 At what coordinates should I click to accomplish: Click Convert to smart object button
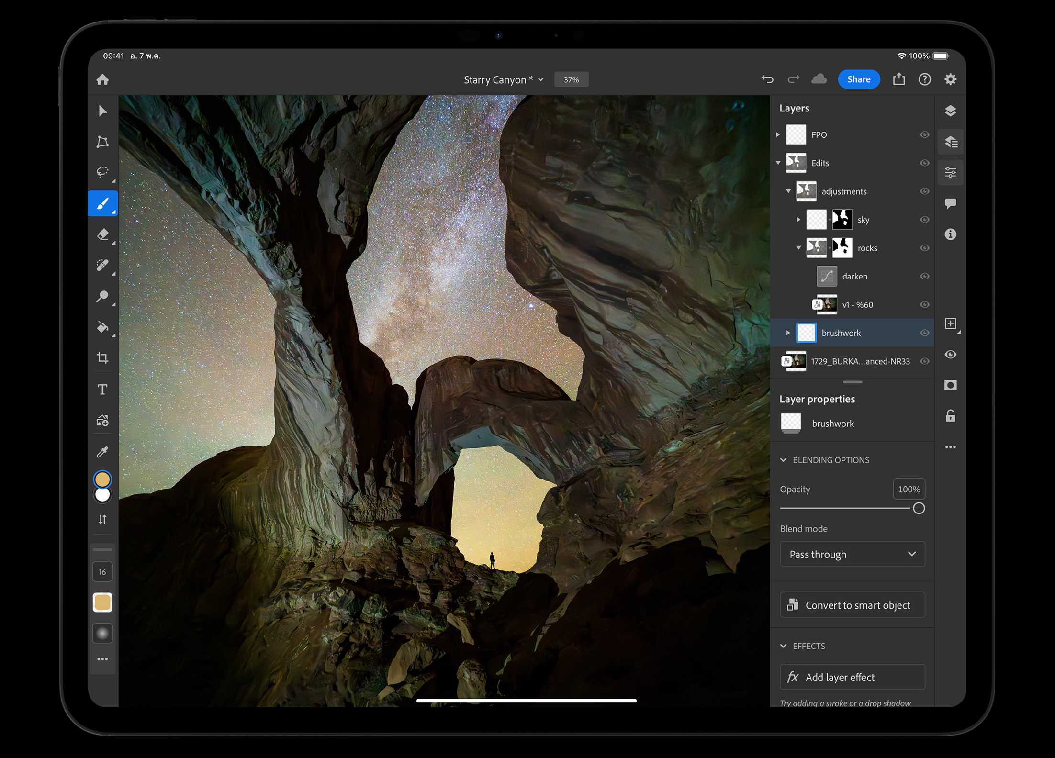852,605
